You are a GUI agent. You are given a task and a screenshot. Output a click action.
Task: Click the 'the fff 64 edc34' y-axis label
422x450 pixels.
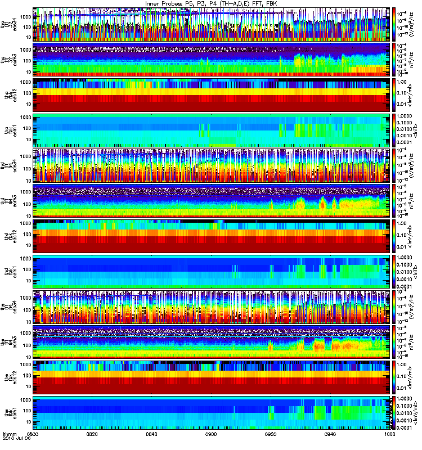point(8,307)
